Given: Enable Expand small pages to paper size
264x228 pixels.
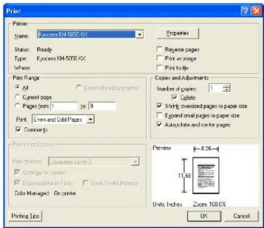Looking at the screenshot, I should (x=159, y=115).
